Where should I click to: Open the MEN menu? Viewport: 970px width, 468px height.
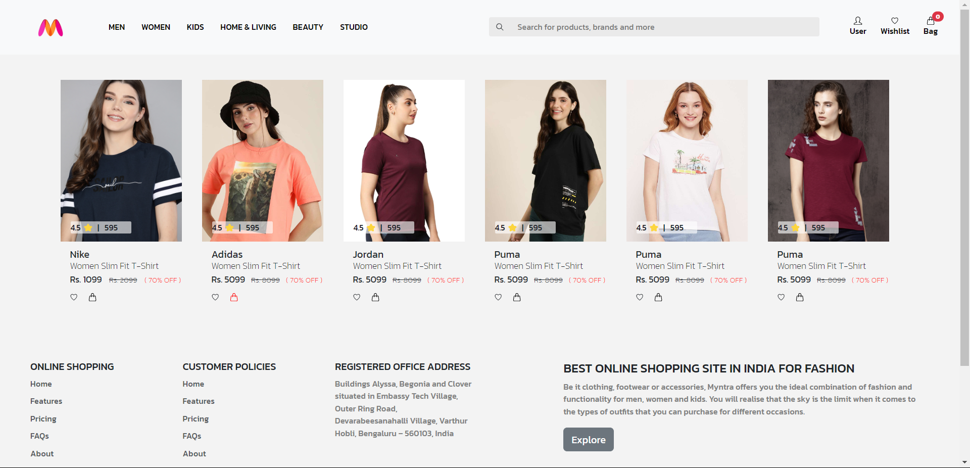(x=117, y=27)
